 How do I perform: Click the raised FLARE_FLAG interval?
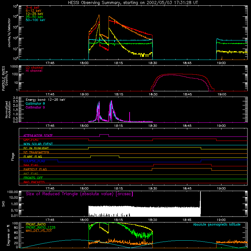[105, 156]
